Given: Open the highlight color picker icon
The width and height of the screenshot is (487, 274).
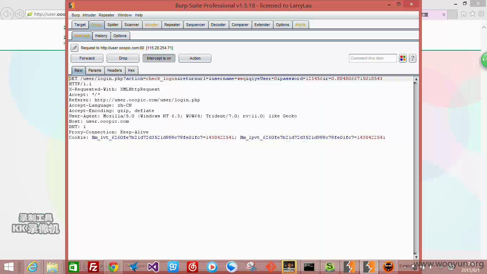Looking at the screenshot, I should pos(403,58).
